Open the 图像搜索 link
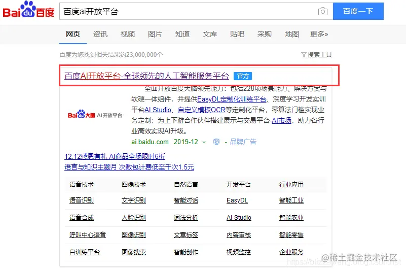Viewport: 406px width, 271px height. coord(134,252)
